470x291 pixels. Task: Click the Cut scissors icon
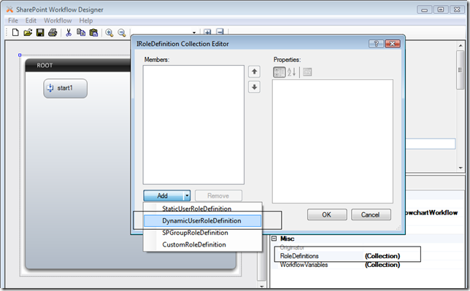69,32
